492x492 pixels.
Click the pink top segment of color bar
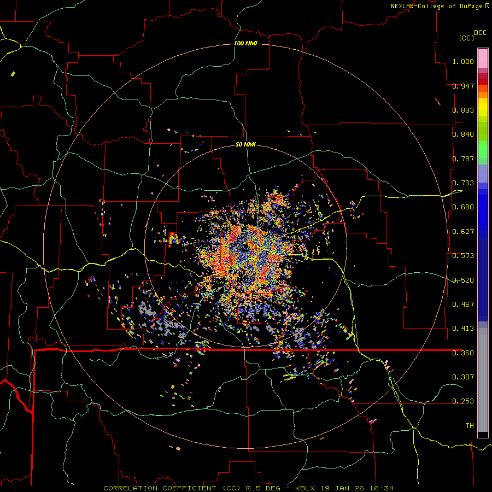[483, 58]
